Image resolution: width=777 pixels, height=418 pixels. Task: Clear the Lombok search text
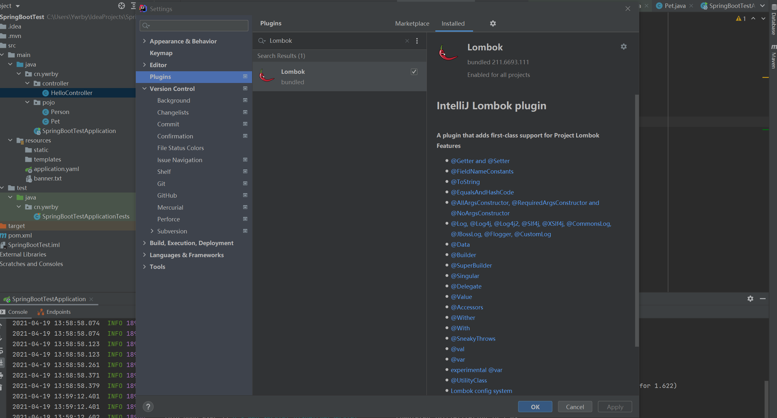407,41
